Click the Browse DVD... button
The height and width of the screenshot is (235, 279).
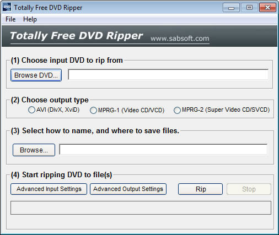click(x=36, y=75)
